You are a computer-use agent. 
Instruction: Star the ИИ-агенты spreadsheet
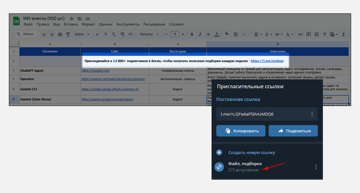coord(71,19)
